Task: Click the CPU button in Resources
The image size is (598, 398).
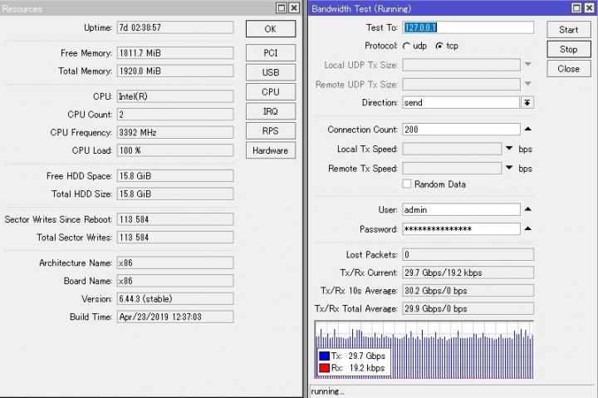Action: point(271,92)
